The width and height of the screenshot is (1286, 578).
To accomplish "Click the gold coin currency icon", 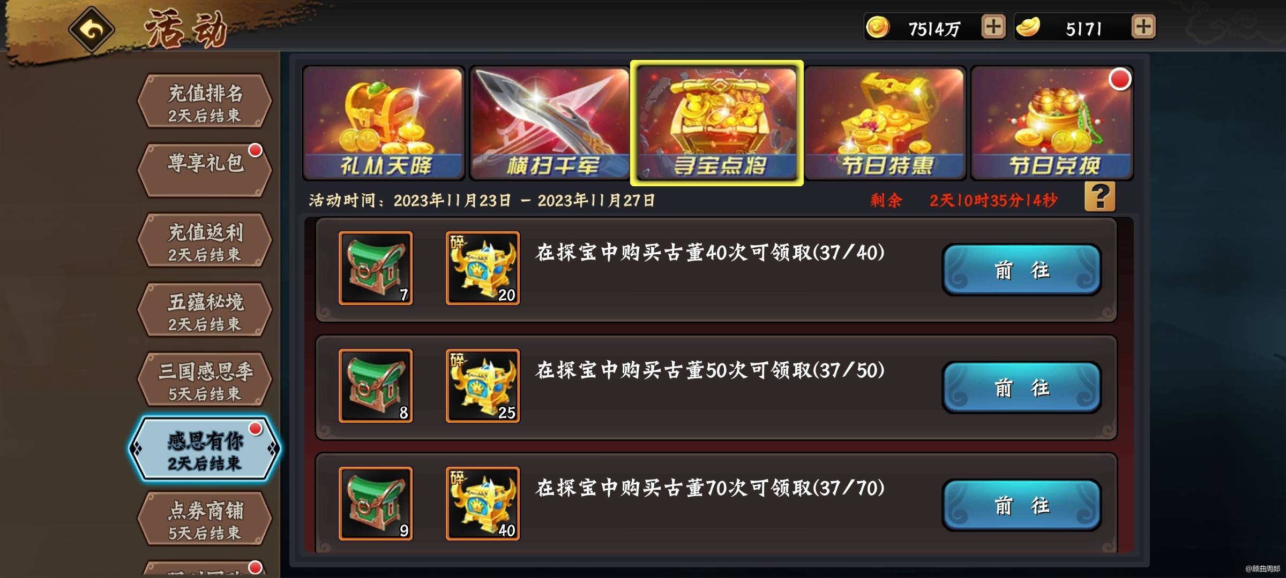I will point(878,27).
